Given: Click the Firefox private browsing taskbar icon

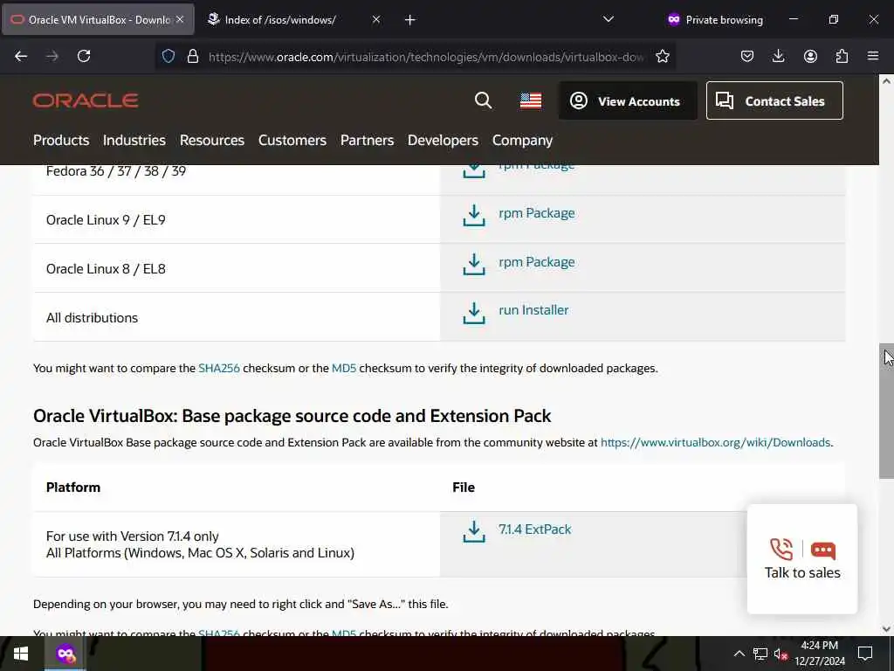Looking at the screenshot, I should point(65,654).
